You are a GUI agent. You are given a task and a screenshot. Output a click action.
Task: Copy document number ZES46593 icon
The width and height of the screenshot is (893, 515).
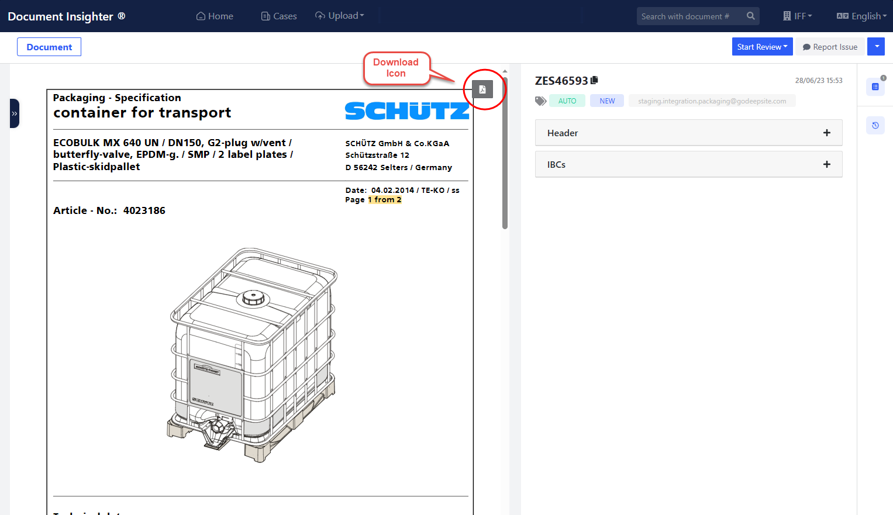[x=594, y=80]
